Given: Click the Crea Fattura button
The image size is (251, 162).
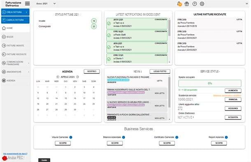Looking at the screenshot, I should tap(15, 12).
